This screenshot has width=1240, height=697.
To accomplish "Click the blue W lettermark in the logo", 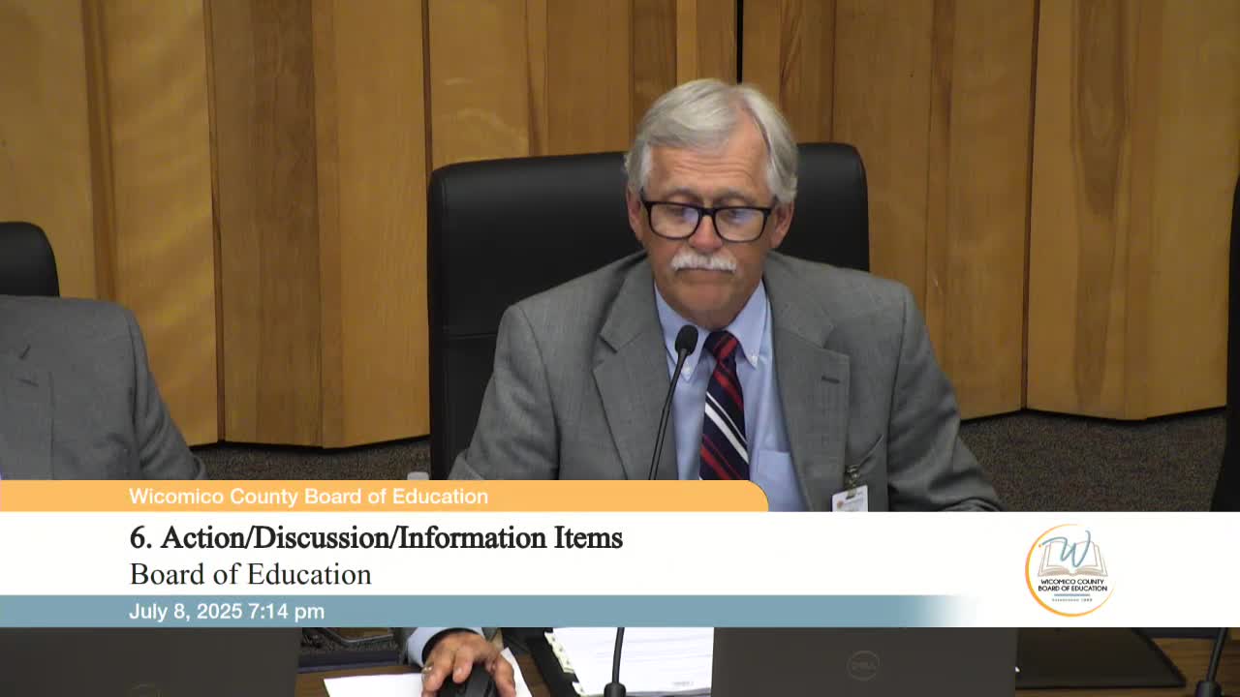I will coord(1071,550).
